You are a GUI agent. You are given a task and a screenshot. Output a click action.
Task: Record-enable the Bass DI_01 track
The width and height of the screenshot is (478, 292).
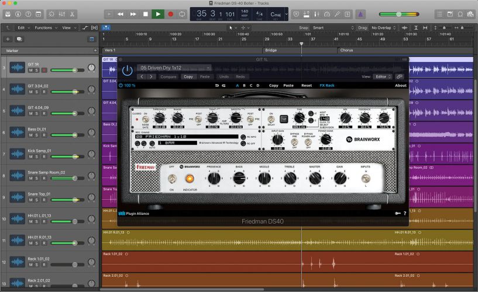pos(44,135)
